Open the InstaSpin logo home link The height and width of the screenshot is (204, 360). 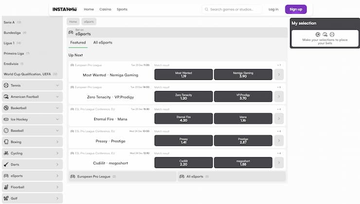(x=65, y=9)
